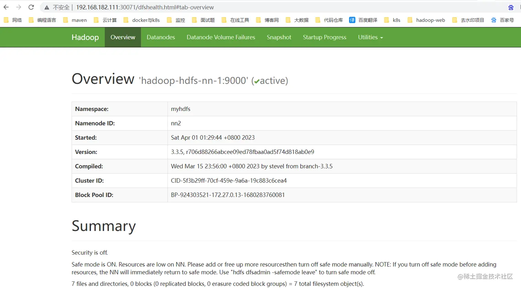Click the Compiled date value

[252, 166]
